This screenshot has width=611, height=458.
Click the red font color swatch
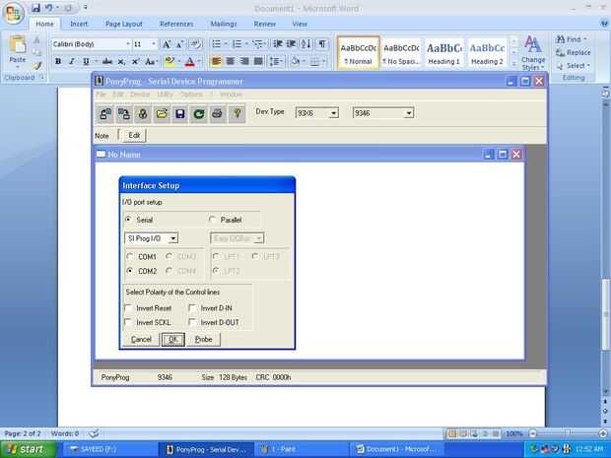tap(190, 61)
